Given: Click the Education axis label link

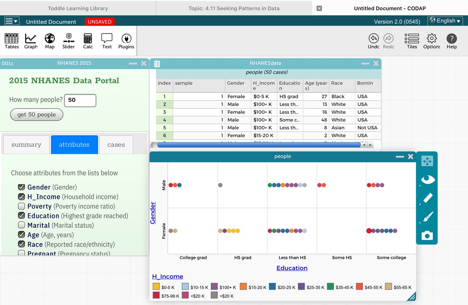Looking at the screenshot, I should (x=292, y=268).
